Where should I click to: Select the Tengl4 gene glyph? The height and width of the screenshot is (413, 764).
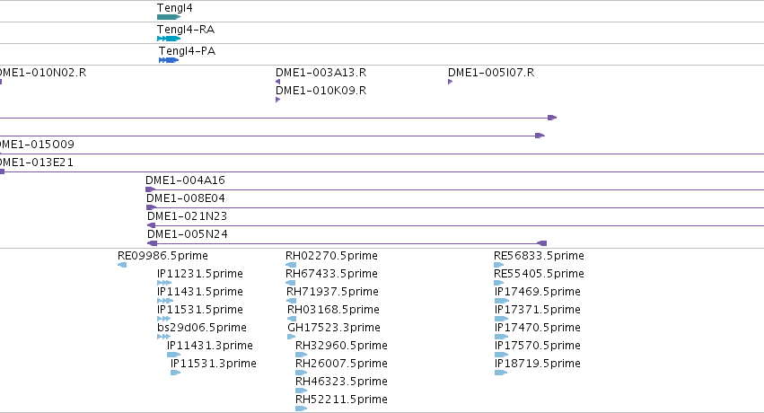coord(169,17)
